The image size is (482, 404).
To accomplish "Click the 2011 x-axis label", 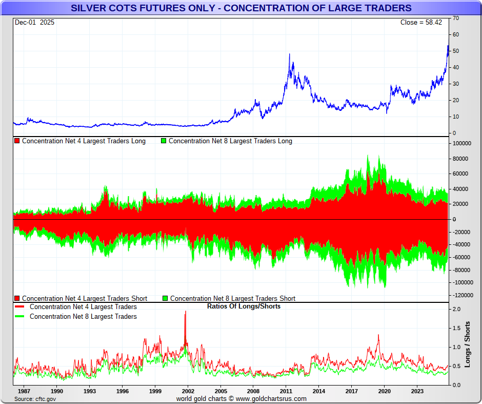I will pyautogui.click(x=286, y=391).
